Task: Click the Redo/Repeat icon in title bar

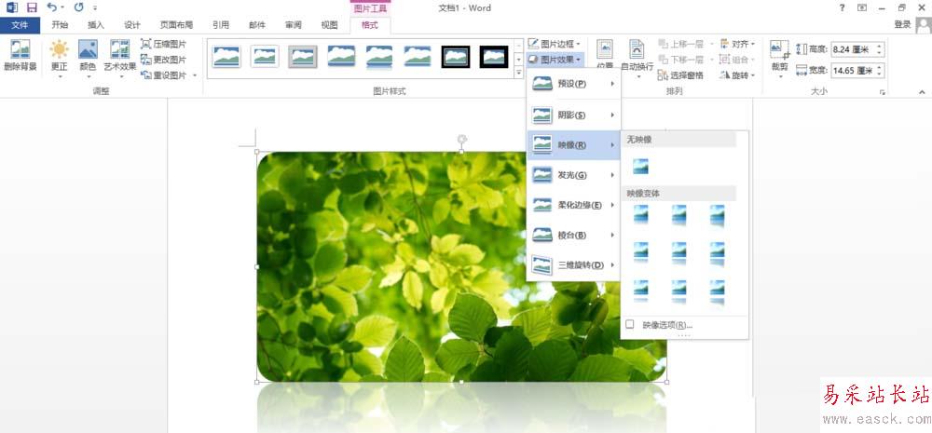Action: pyautogui.click(x=78, y=7)
